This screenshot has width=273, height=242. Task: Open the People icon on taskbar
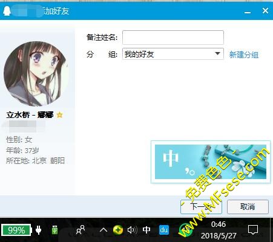tap(81, 230)
